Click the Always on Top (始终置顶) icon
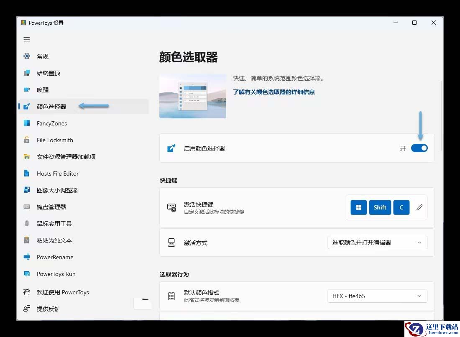 click(27, 73)
